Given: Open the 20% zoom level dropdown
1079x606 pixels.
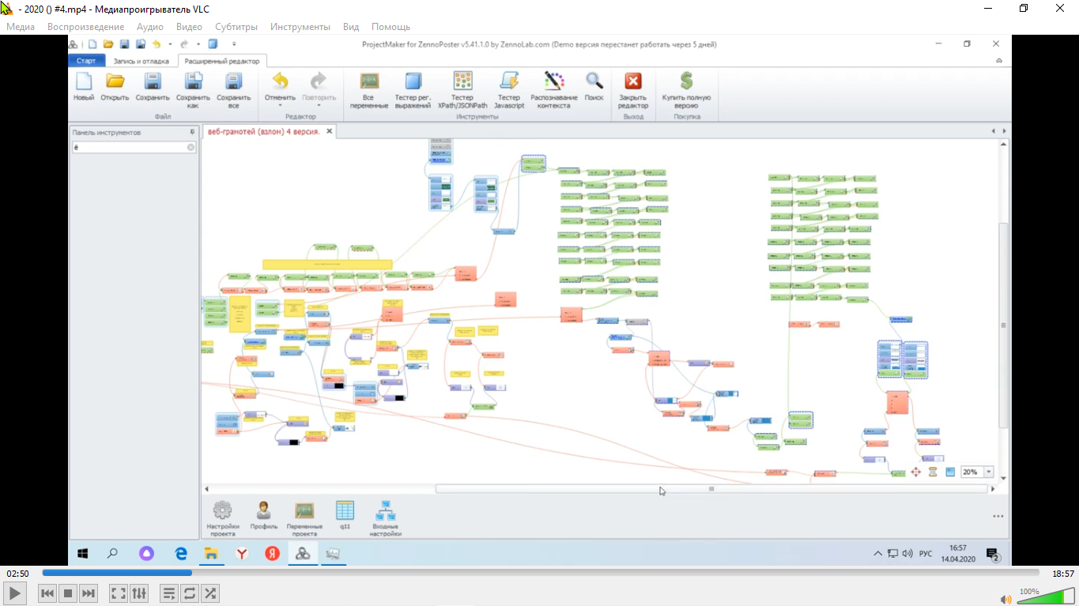Looking at the screenshot, I should pyautogui.click(x=988, y=472).
